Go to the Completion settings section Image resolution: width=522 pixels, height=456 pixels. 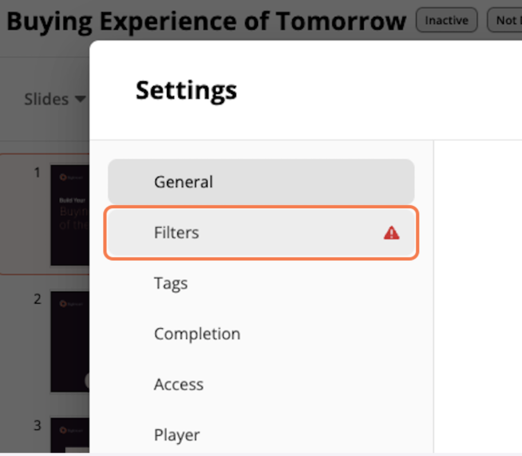tap(261, 334)
